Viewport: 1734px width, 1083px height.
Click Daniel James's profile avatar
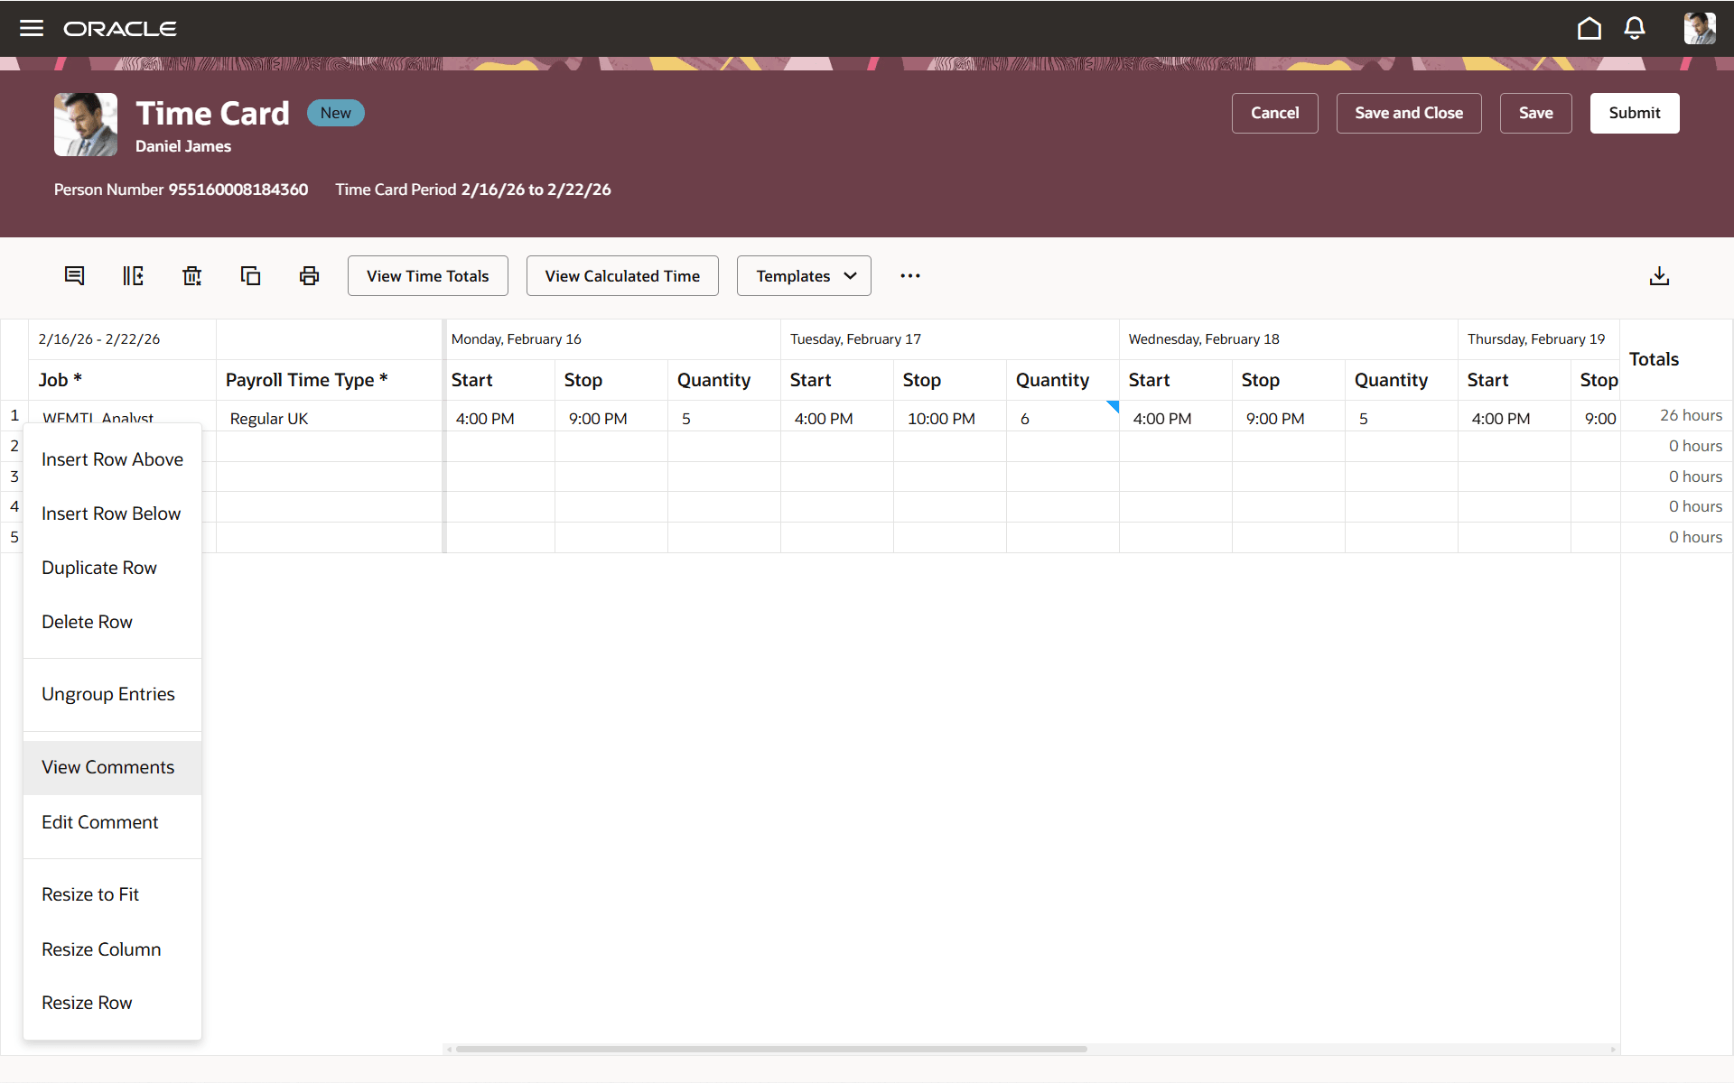[x=1701, y=28]
